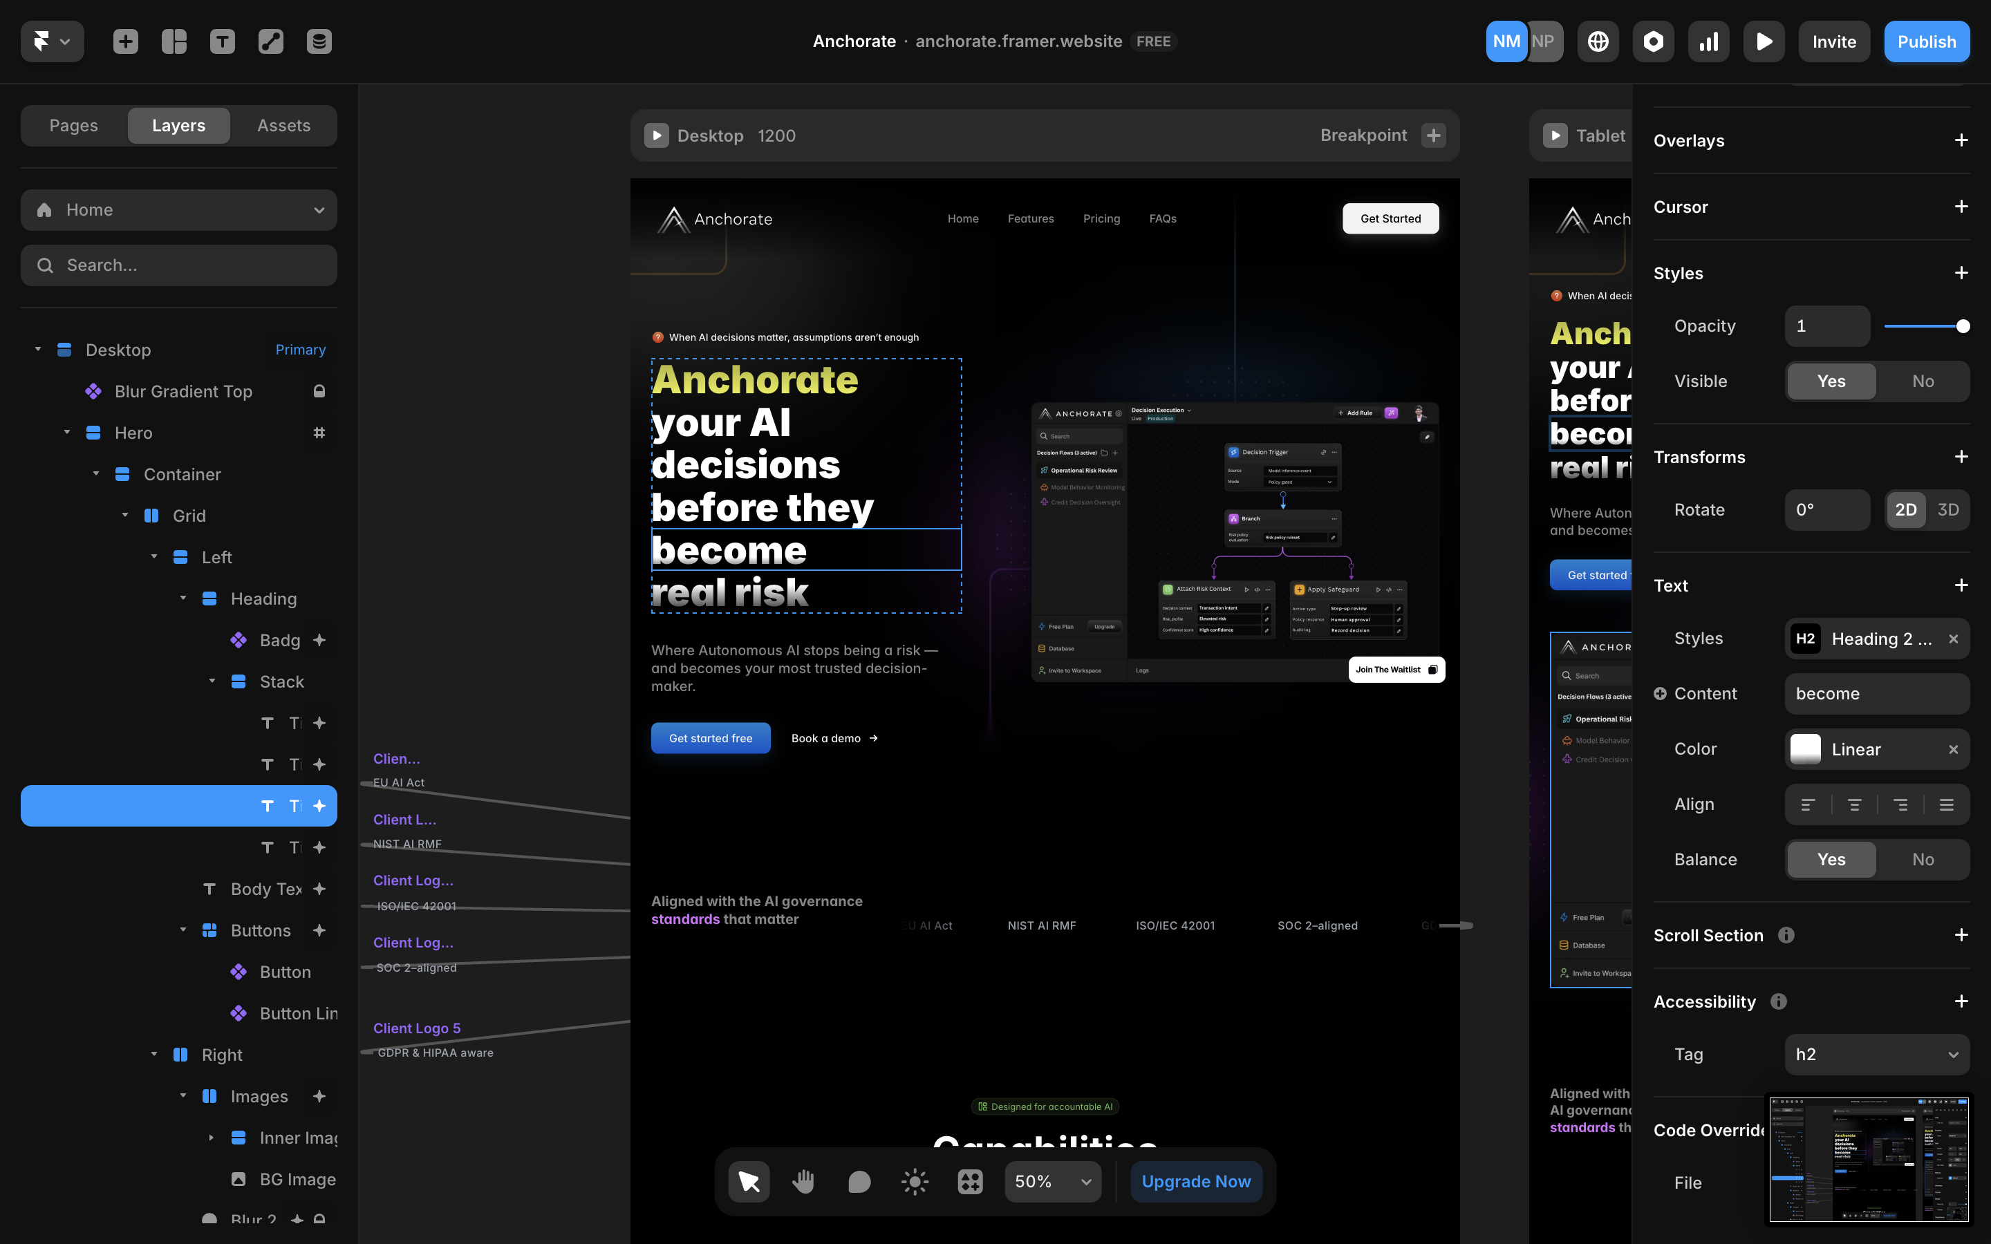The height and width of the screenshot is (1244, 1991).
Task: Open the Tag h2 dropdown
Action: tap(1877, 1054)
